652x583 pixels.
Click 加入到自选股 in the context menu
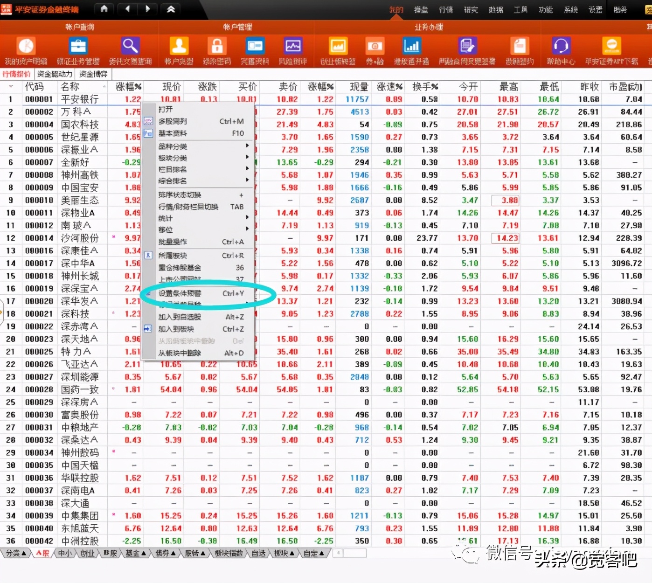(181, 317)
